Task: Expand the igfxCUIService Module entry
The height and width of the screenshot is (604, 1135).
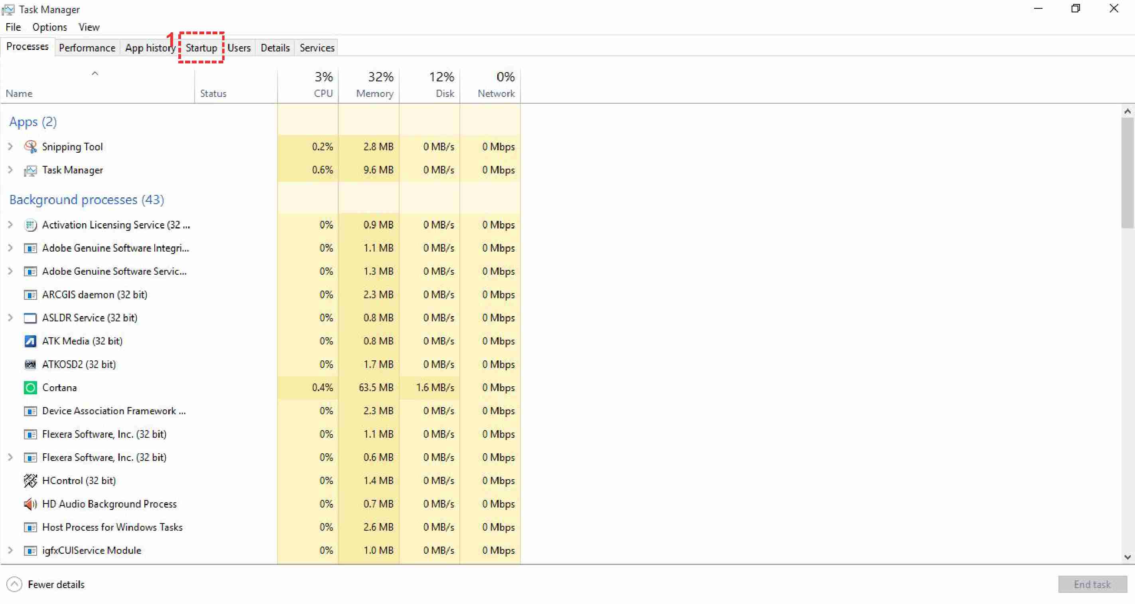Action: point(11,551)
